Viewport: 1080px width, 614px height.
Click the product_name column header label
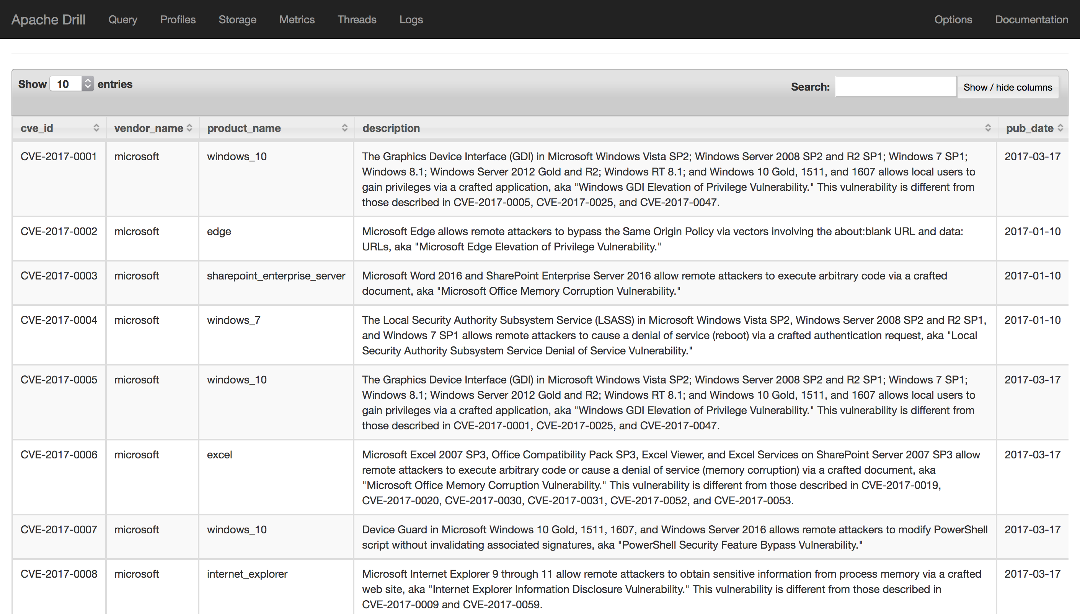(243, 128)
